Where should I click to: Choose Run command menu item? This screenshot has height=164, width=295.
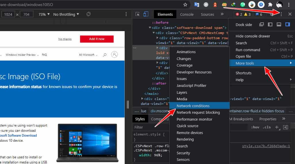[262, 50]
